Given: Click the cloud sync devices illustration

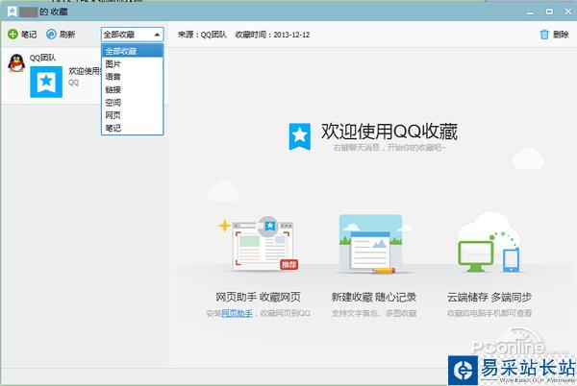Looking at the screenshot, I should (489, 244).
